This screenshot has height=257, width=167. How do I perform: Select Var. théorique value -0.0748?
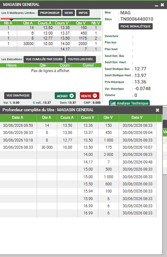tap(143, 88)
